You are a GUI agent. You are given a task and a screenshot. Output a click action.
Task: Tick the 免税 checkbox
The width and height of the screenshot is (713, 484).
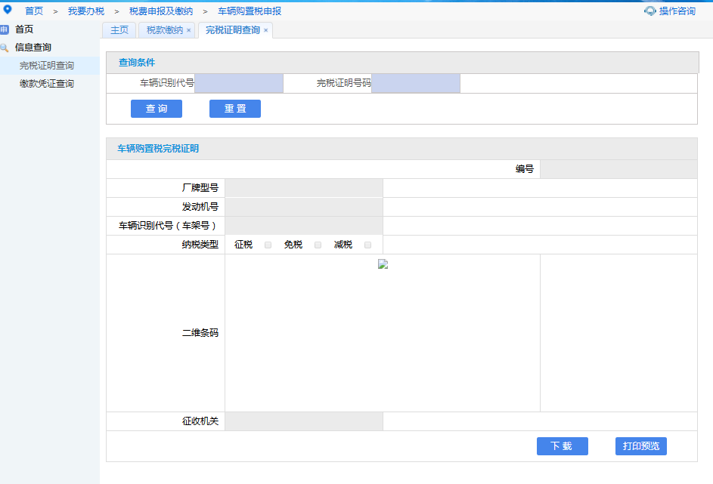click(x=318, y=245)
